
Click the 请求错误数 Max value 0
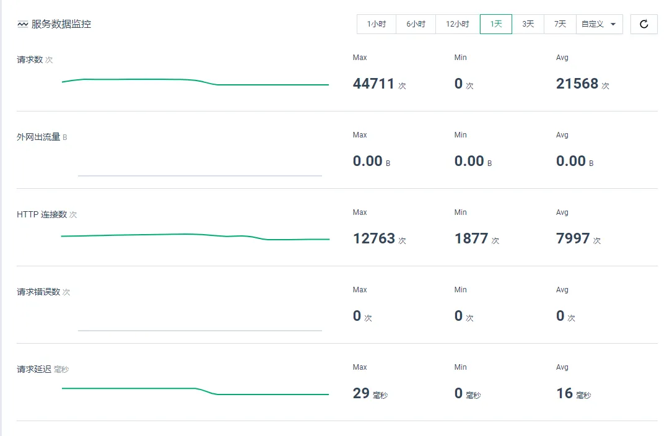click(357, 316)
